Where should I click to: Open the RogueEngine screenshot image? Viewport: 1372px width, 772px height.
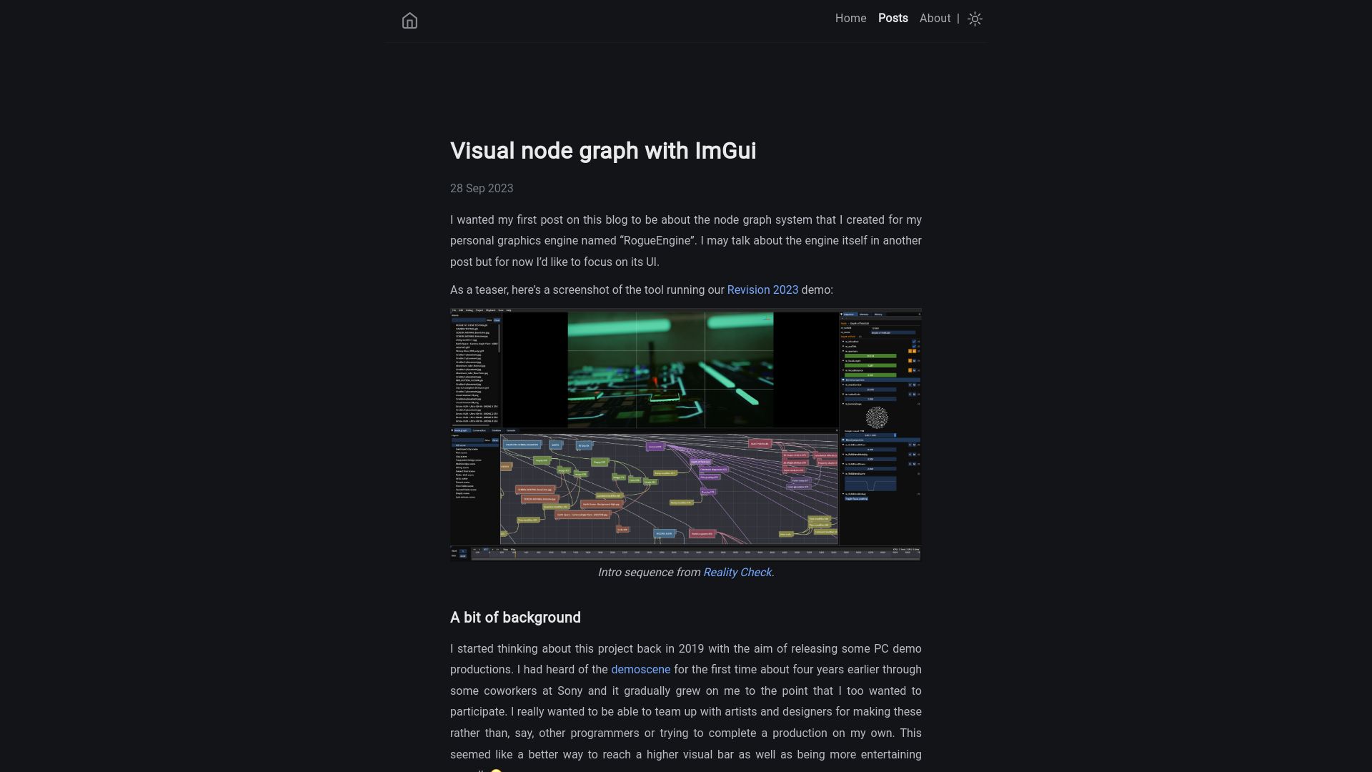tap(686, 435)
